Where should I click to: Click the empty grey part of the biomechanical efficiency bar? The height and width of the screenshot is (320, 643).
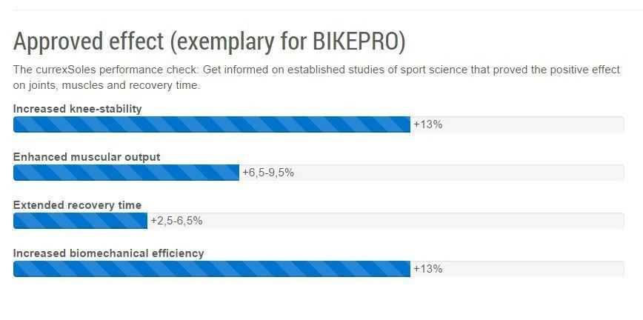tap(533, 269)
